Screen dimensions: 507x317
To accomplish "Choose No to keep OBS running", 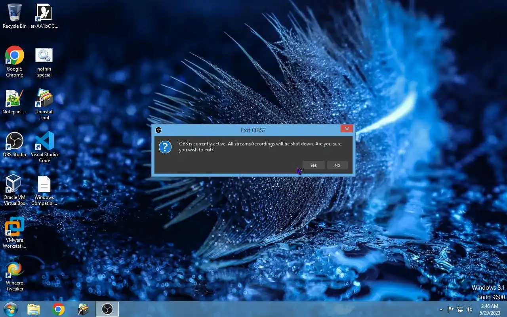I will click(337, 165).
